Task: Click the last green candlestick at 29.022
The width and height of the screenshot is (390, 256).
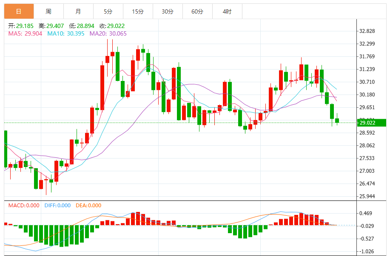Action: point(337,120)
